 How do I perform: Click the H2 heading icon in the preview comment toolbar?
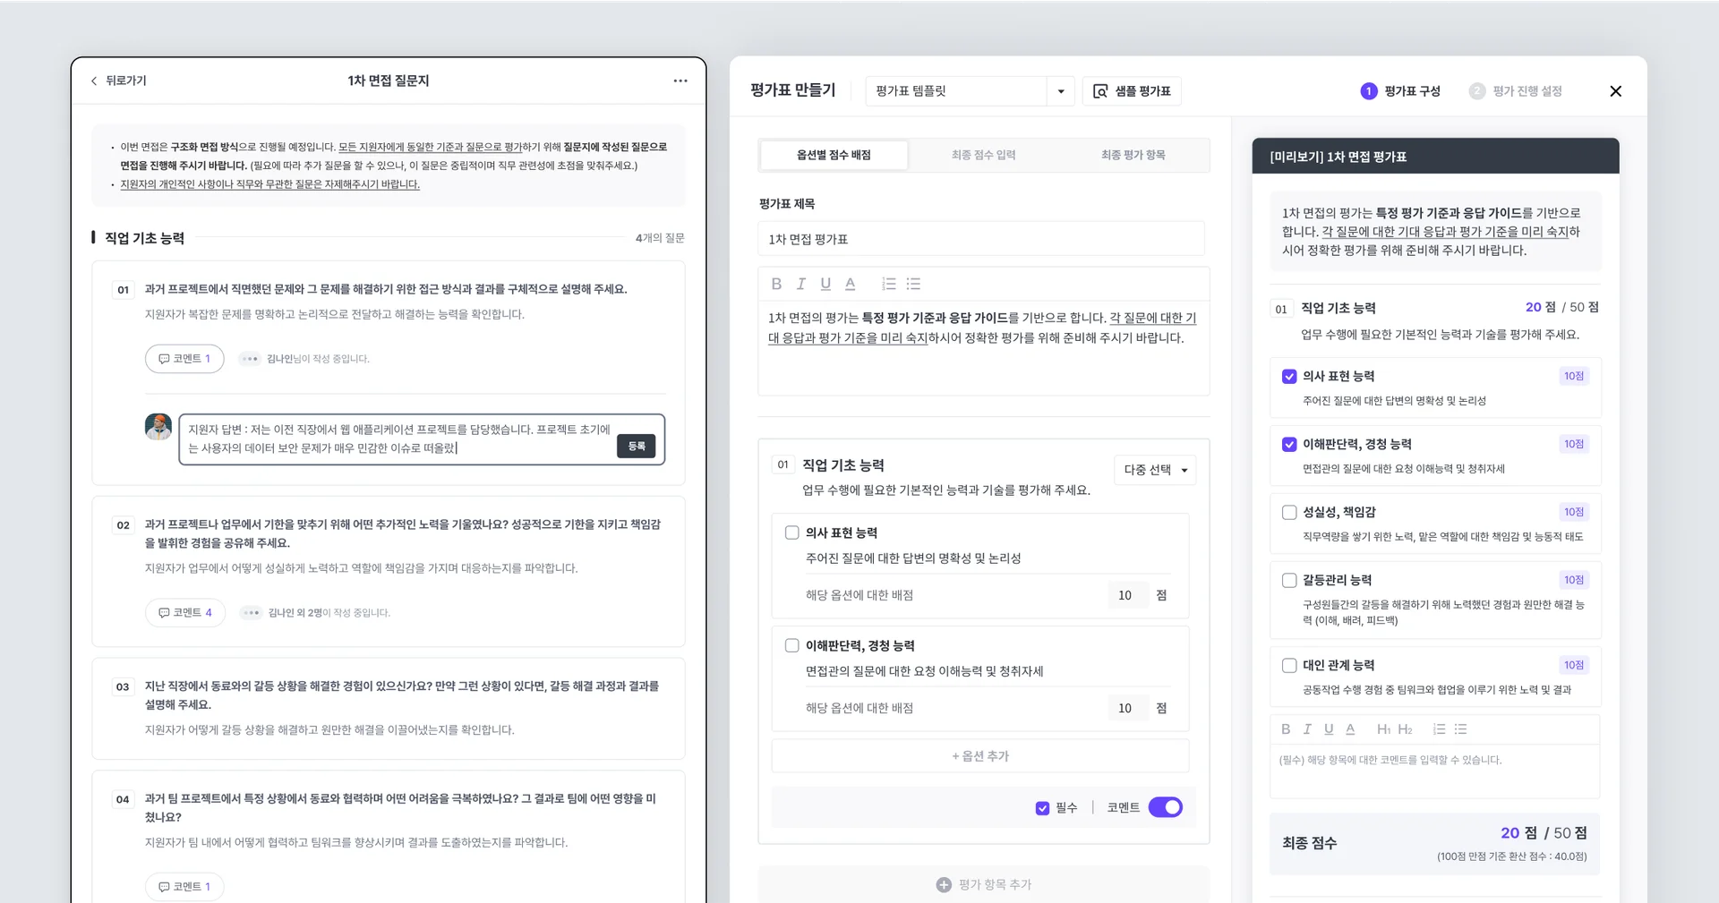(x=1406, y=728)
